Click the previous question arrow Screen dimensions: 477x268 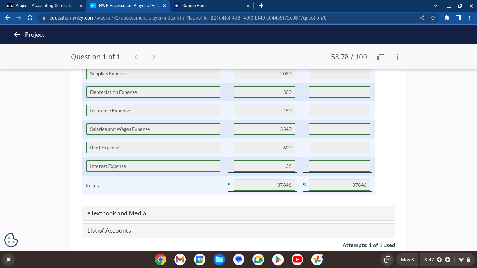[135, 57]
